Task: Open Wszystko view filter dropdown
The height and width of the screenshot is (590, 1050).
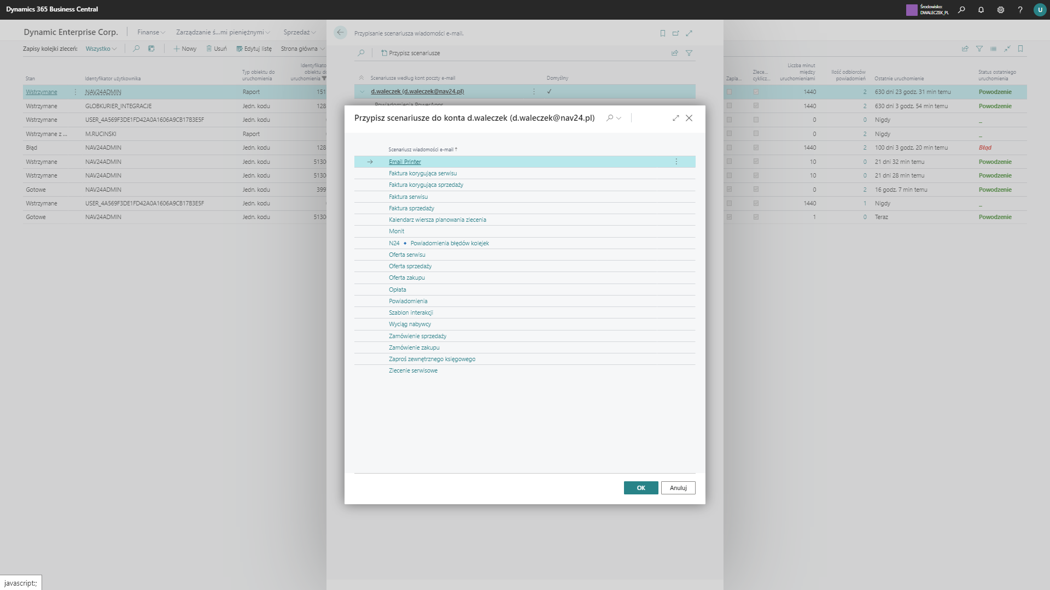Action: point(101,49)
